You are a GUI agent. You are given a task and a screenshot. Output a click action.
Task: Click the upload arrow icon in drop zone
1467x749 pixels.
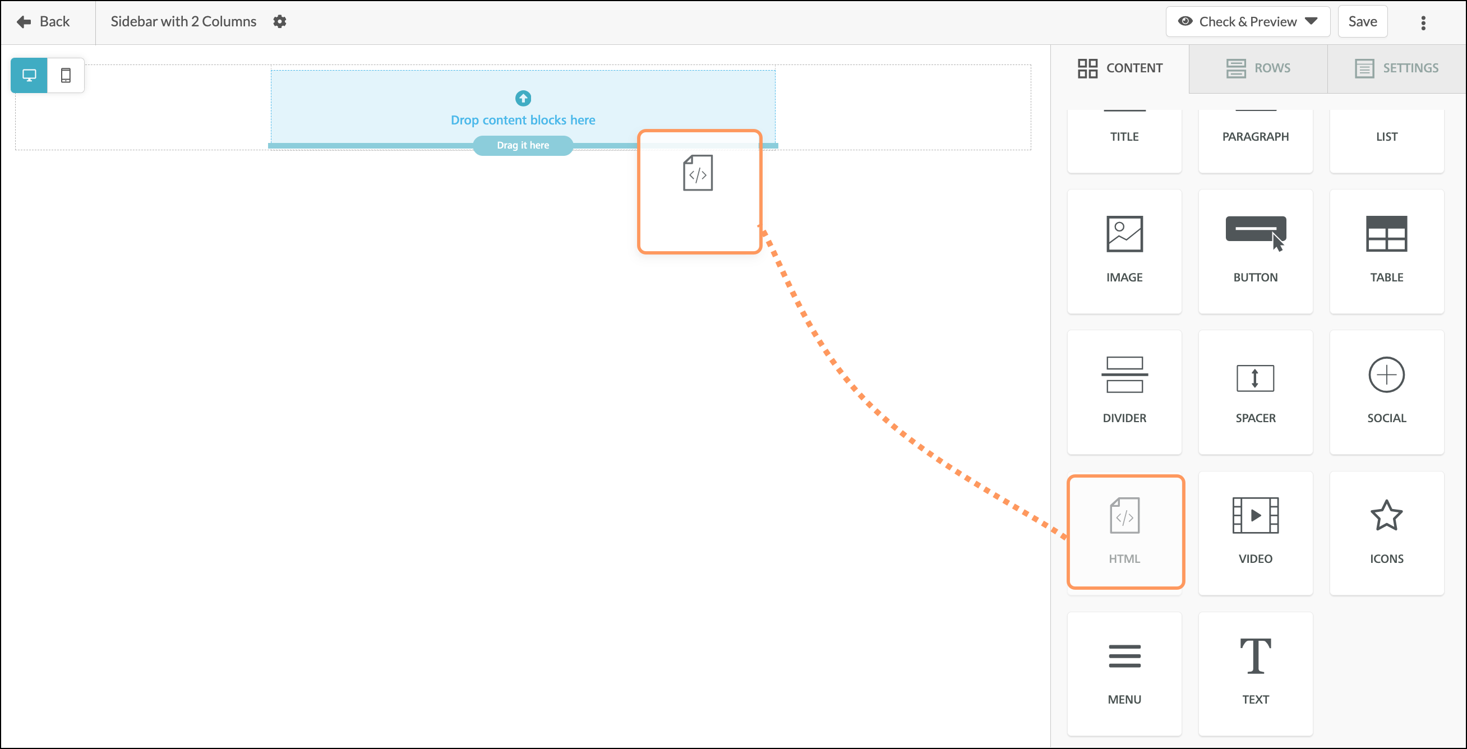(523, 99)
